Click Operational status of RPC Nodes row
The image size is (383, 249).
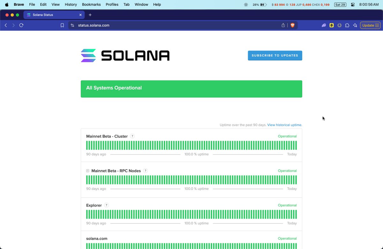tap(287, 171)
